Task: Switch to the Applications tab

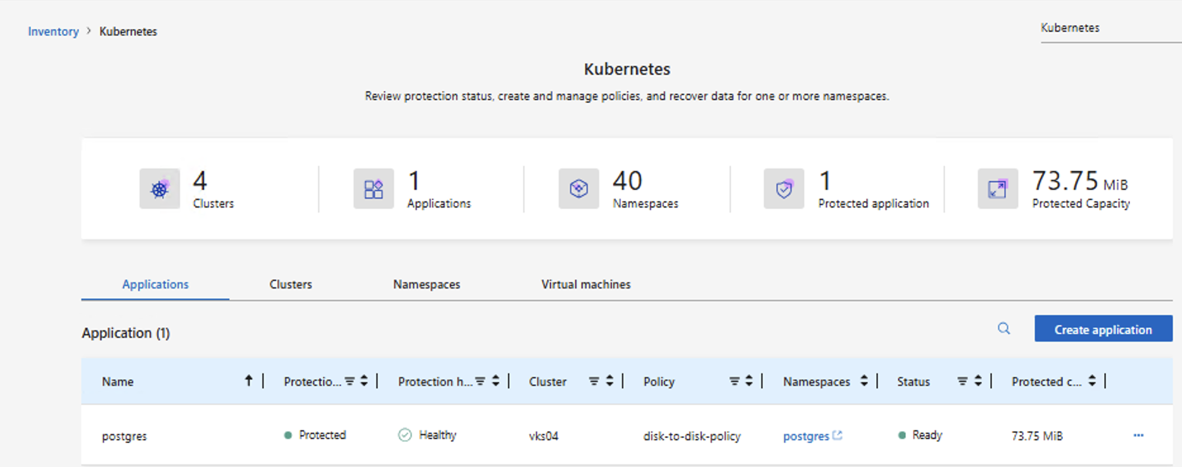Action: pyautogui.click(x=155, y=284)
